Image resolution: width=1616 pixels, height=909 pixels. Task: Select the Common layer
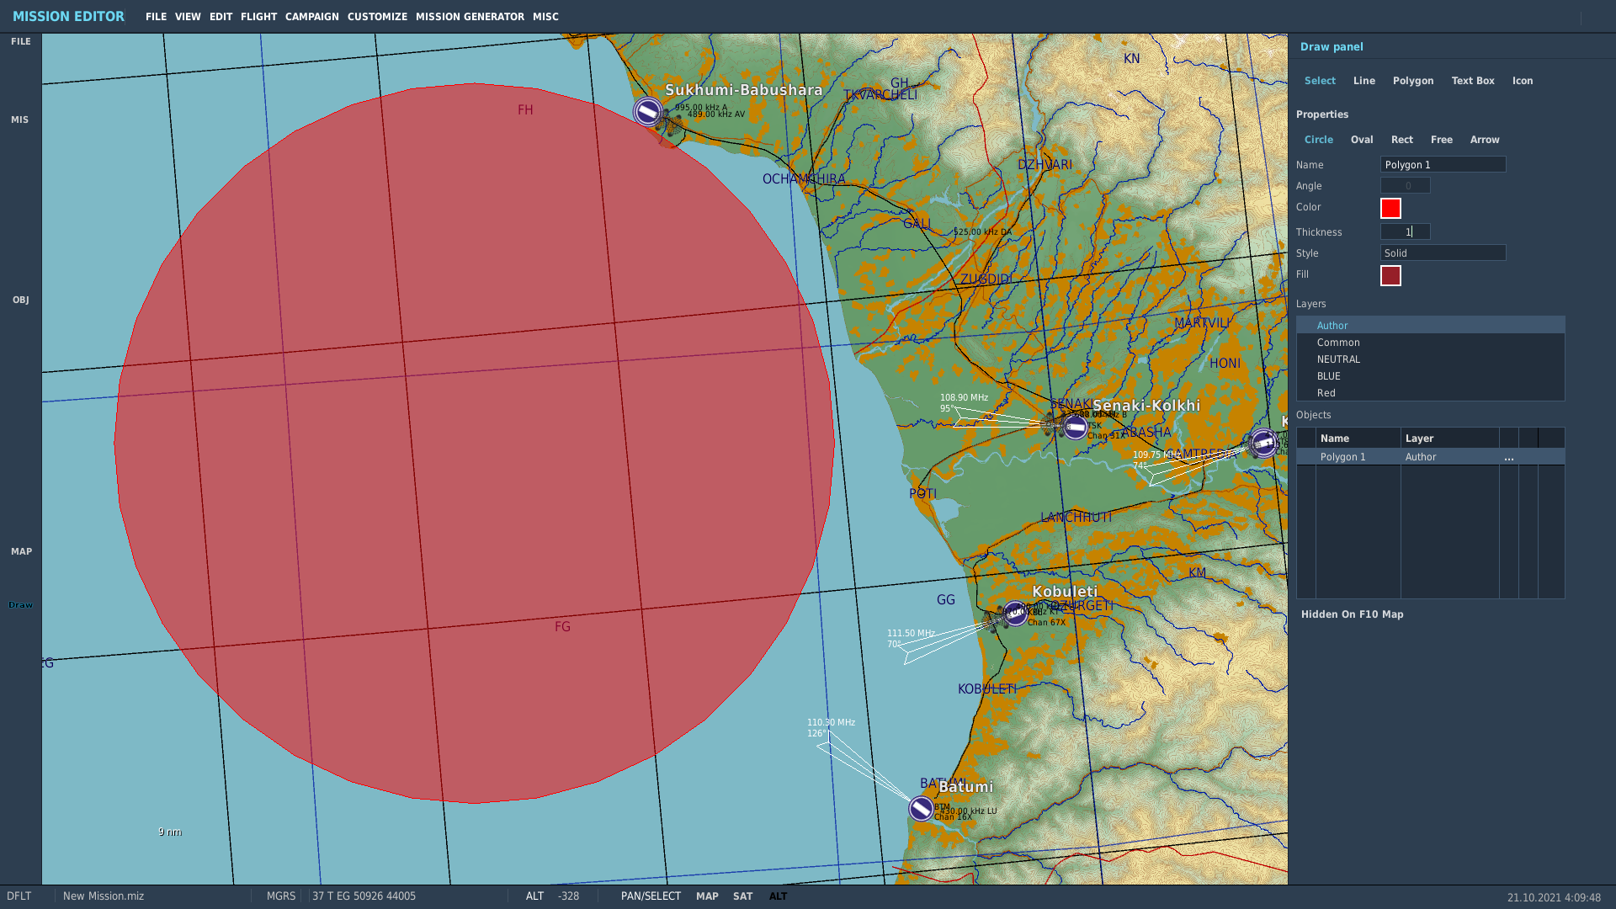(x=1430, y=342)
